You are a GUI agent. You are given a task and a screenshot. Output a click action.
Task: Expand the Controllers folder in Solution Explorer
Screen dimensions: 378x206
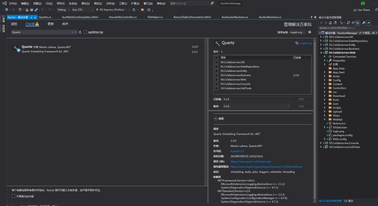pos(325,88)
